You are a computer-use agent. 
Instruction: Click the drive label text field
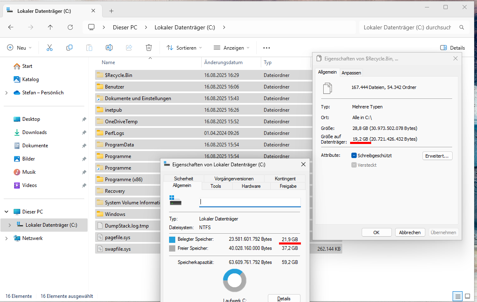coord(250,202)
